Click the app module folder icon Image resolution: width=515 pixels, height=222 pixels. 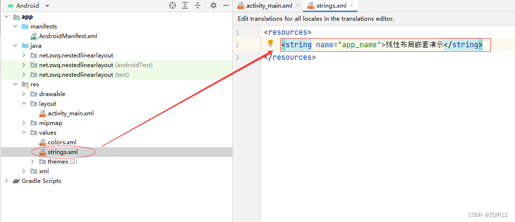click(x=17, y=17)
